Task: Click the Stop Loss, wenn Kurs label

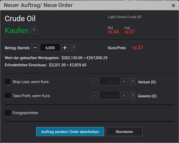Action: tap(31, 82)
